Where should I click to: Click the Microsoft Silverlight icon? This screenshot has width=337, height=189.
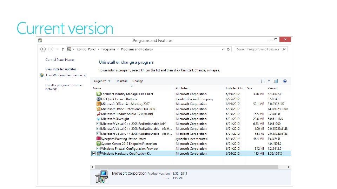pos(98,119)
